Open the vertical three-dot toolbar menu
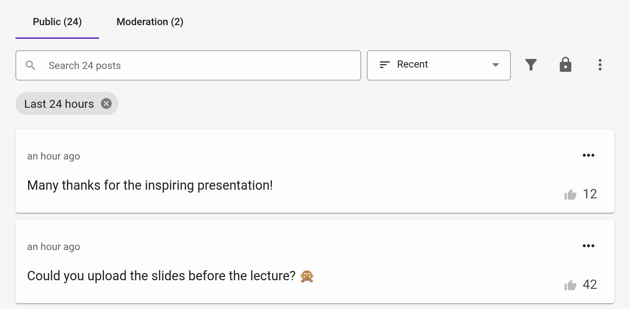This screenshot has height=309, width=630. tap(600, 65)
